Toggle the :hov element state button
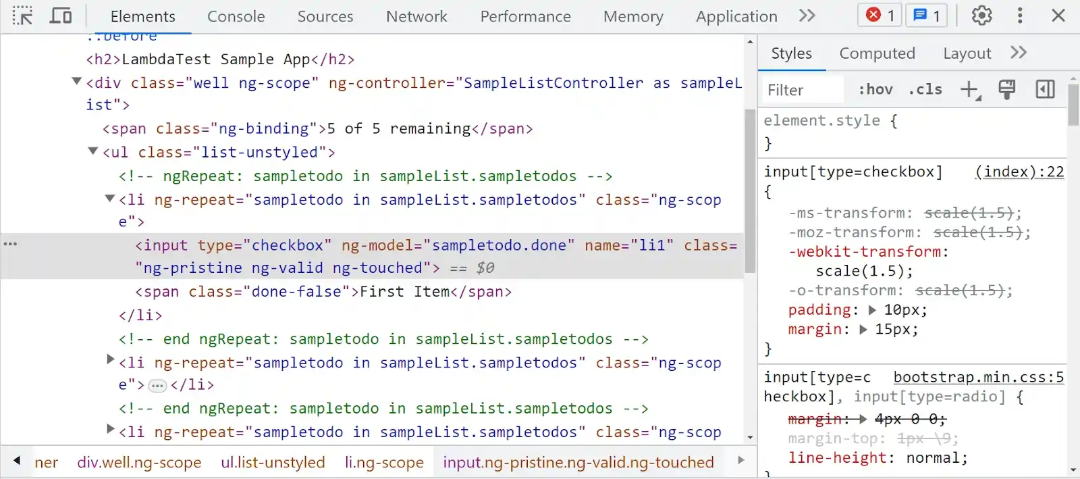1080x479 pixels. 875,89
